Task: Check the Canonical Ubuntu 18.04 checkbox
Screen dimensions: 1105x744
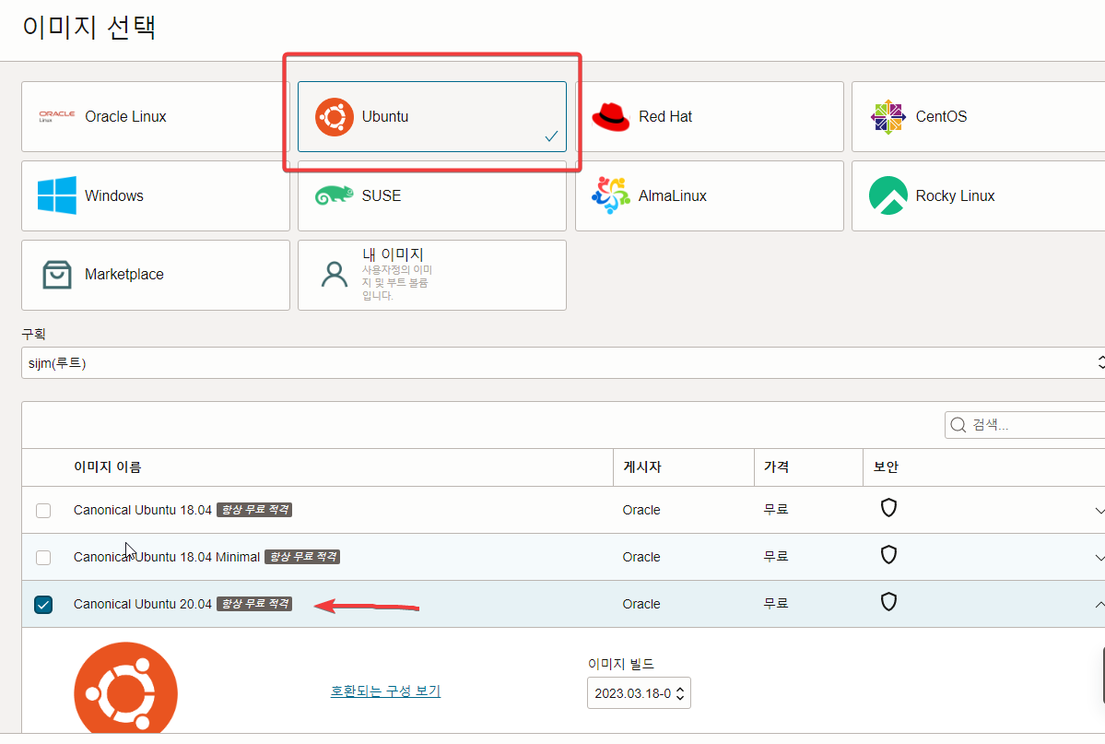Action: [43, 510]
